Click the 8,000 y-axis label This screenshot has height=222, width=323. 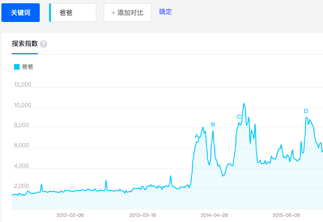tap(22, 125)
